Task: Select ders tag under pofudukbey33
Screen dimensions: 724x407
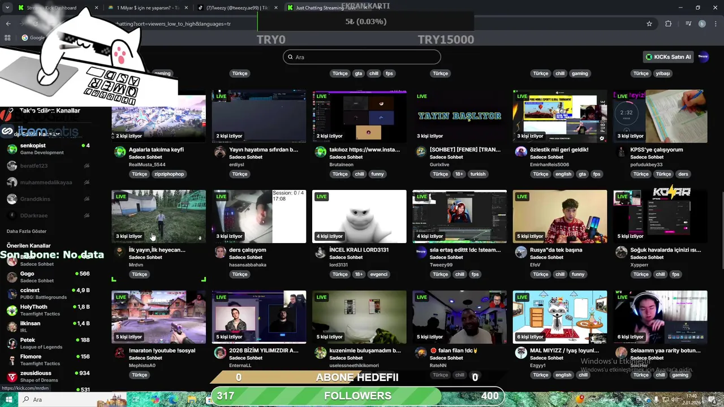Action: tap(683, 174)
